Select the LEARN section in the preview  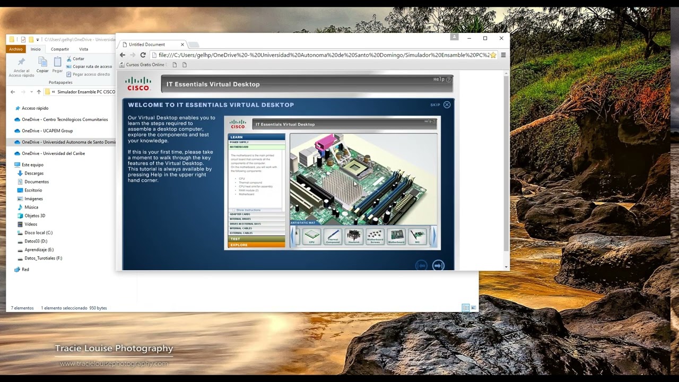tap(257, 137)
